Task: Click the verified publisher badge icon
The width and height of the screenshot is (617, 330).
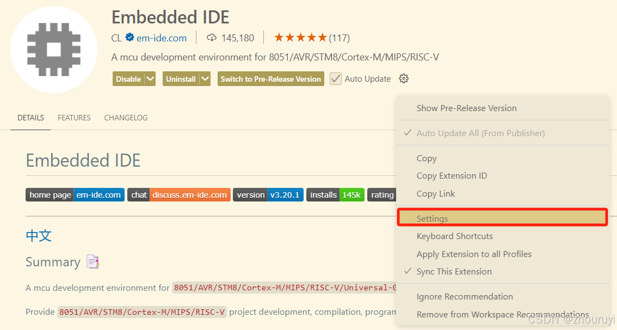Action: point(129,38)
